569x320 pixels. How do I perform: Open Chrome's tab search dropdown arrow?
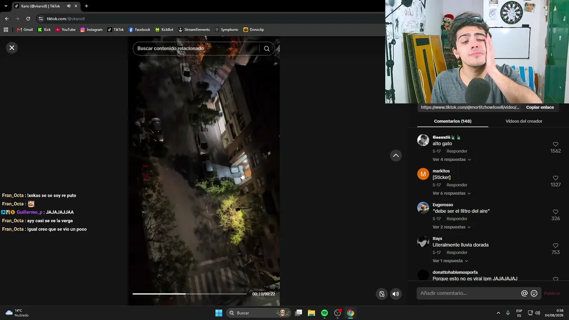coord(6,6)
